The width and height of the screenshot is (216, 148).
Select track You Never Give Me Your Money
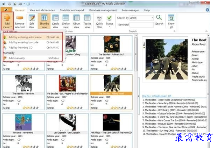click(x=174, y=127)
